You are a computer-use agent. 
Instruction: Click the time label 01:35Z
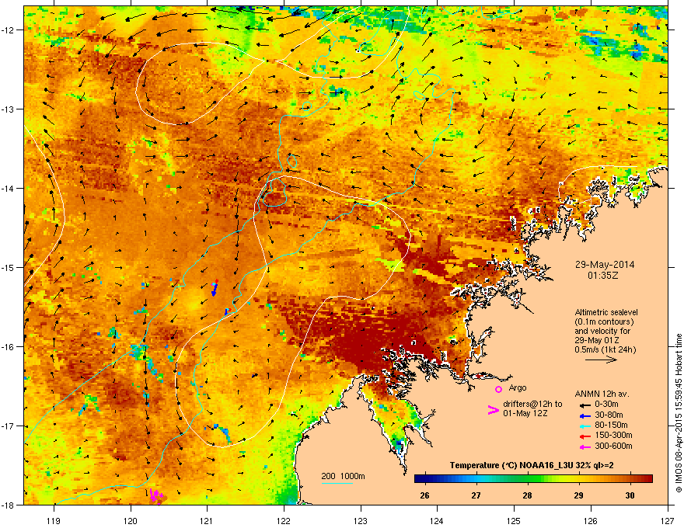tap(603, 276)
